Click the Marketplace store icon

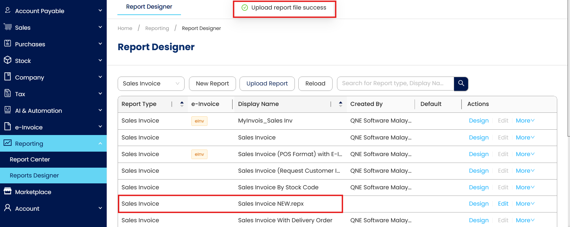coord(8,191)
